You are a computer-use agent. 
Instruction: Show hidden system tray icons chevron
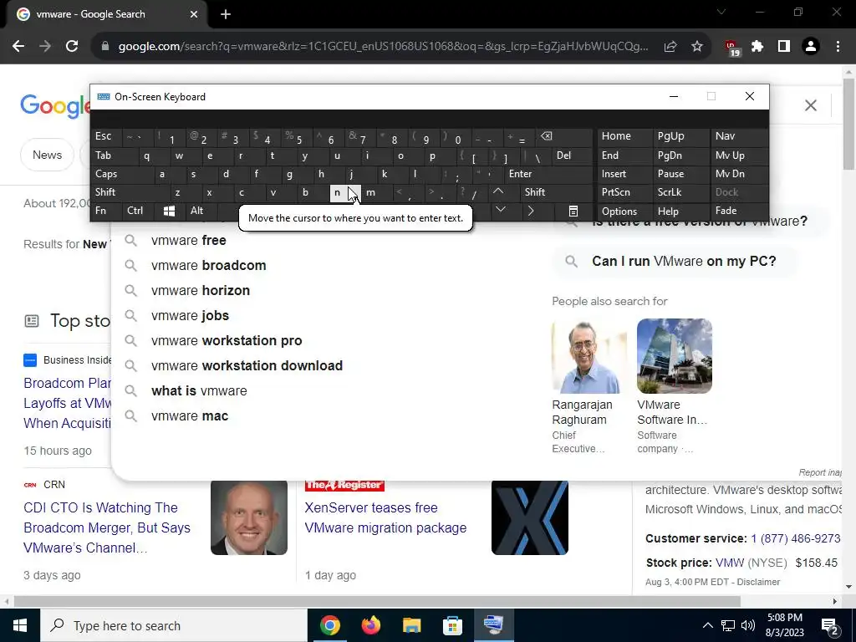(707, 625)
